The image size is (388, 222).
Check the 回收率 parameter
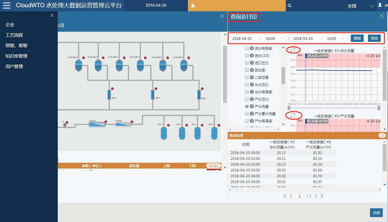(x=247, y=70)
